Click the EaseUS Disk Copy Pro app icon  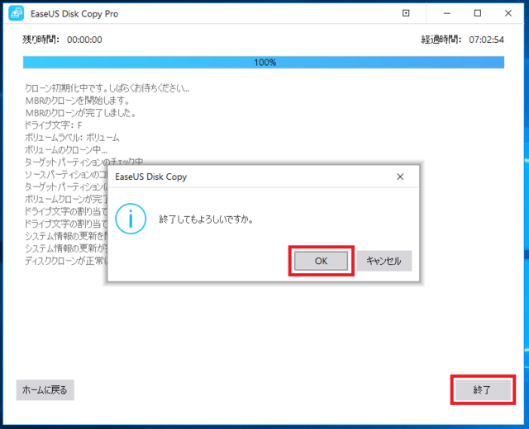coord(17,13)
